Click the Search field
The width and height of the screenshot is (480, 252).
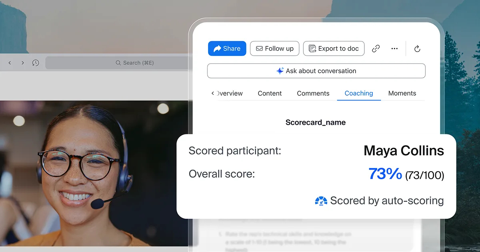116,63
